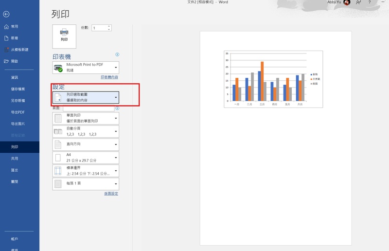Screen dimensions: 389x251
Task: Expand the 列印選取範圍 print range dropdown
Action: point(86,97)
